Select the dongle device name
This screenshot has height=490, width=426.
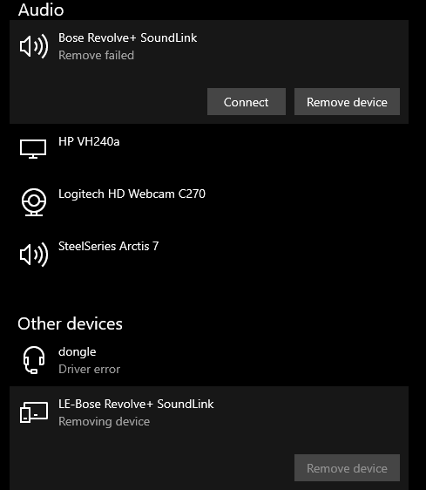[x=78, y=352]
